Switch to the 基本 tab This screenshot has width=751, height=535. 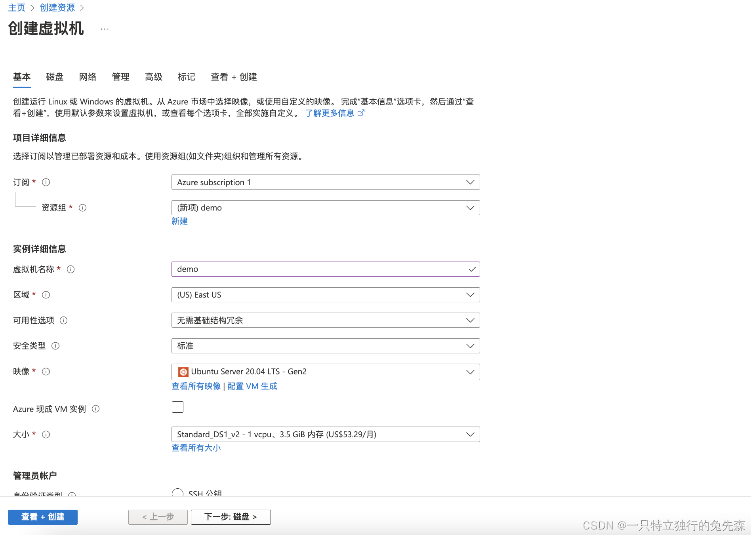(x=22, y=77)
